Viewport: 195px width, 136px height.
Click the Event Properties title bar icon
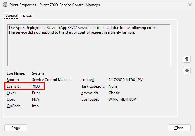pos(5,5)
